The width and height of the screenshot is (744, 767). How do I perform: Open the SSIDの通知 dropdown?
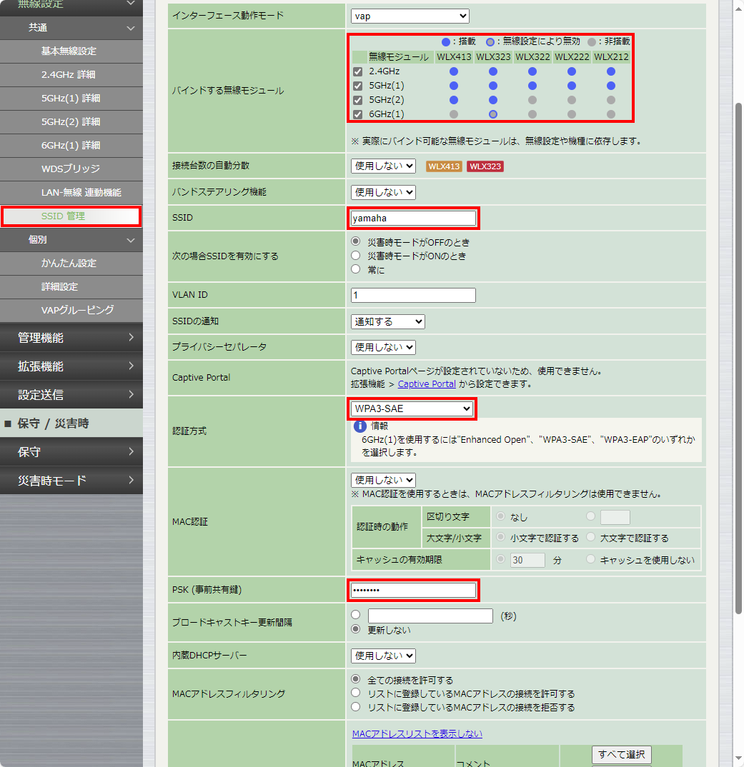tap(387, 321)
